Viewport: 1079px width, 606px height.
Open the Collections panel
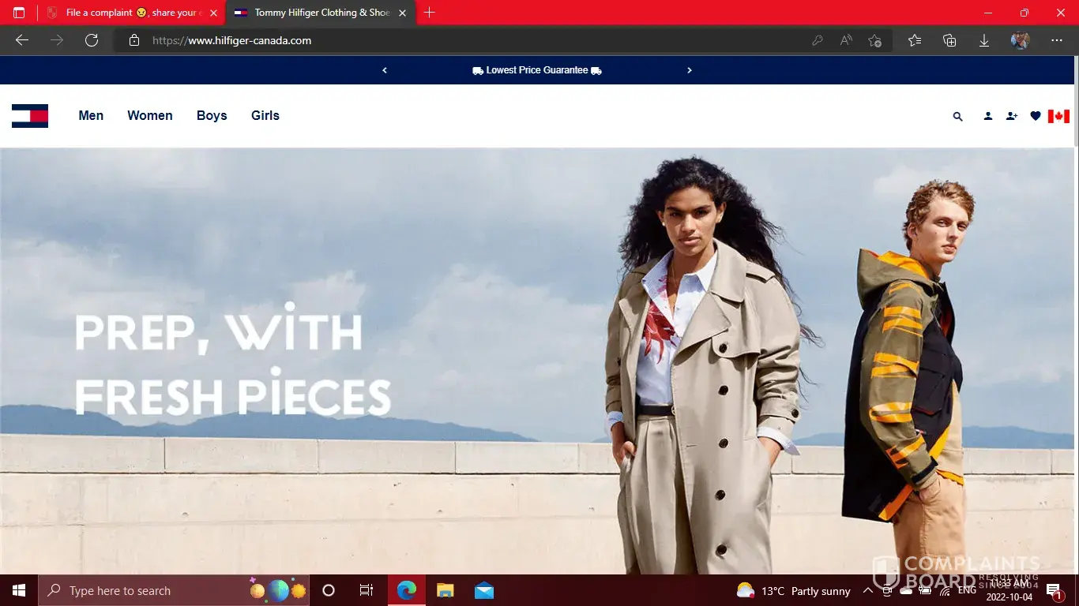(949, 40)
